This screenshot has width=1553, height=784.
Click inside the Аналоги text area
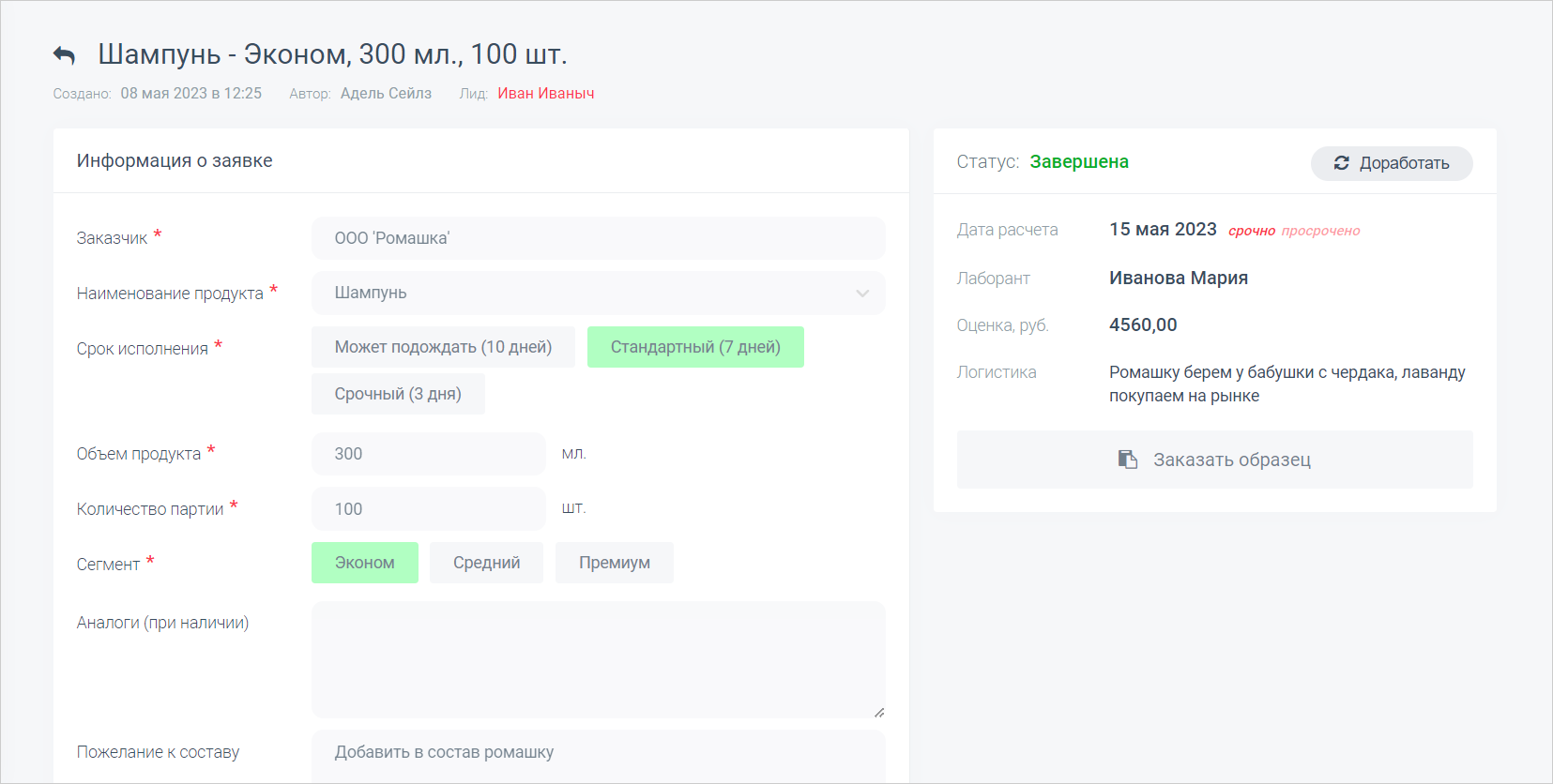point(599,660)
